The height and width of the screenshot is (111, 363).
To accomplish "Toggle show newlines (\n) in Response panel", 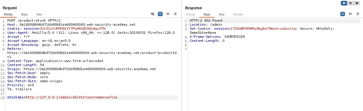I will [x=350, y=14].
